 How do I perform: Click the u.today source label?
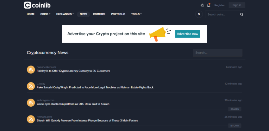[x=41, y=84]
